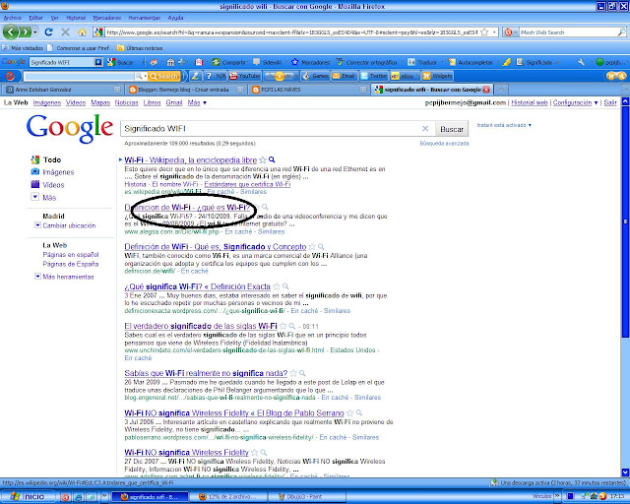Star the '¿Qué significa Wi-Fi?' result
This screenshot has width=630, height=504.
click(x=277, y=286)
